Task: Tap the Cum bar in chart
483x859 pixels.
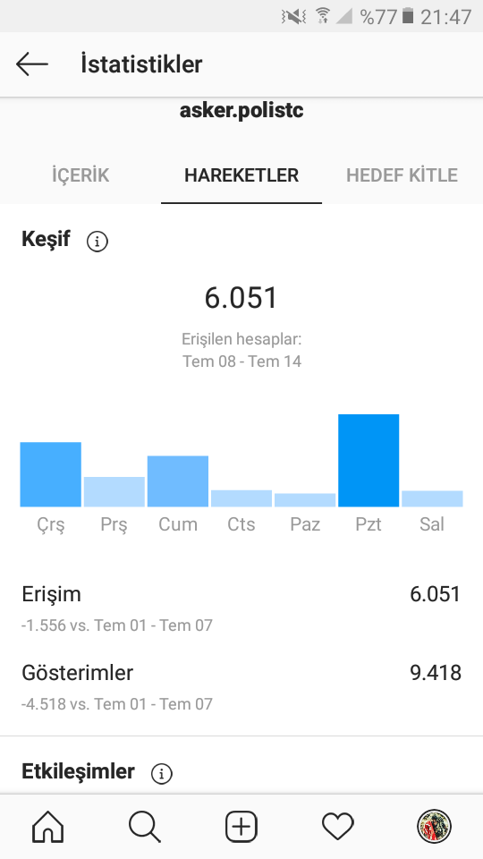Action: [178, 481]
